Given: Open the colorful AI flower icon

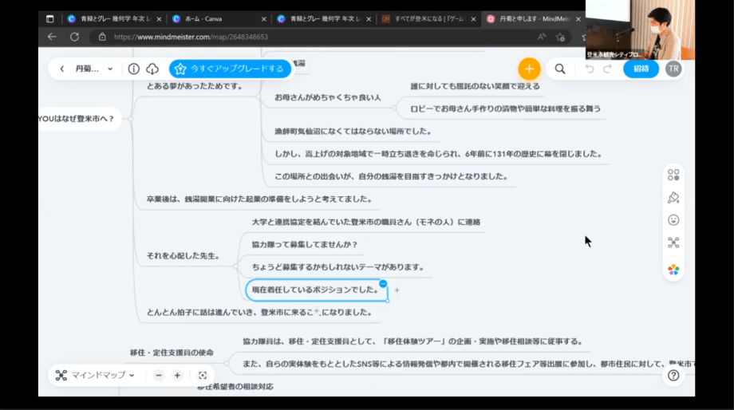Looking at the screenshot, I should (x=673, y=270).
